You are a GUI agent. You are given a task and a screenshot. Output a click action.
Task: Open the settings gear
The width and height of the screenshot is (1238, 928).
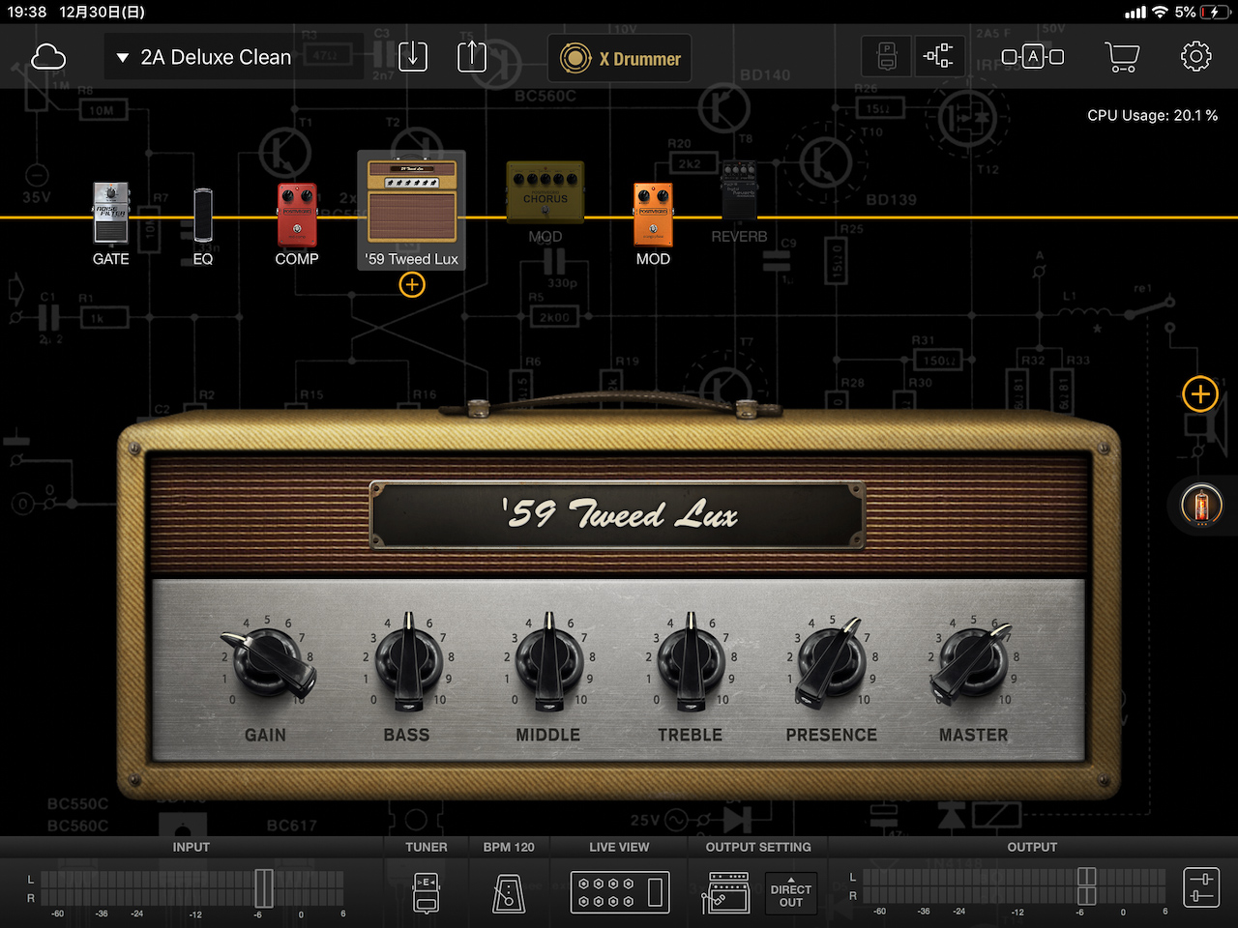(x=1196, y=56)
